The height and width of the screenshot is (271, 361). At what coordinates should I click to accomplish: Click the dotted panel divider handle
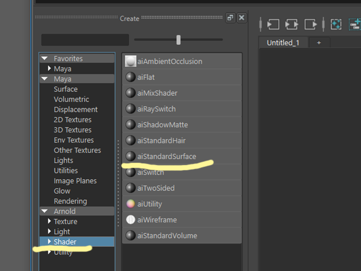click(118, 183)
